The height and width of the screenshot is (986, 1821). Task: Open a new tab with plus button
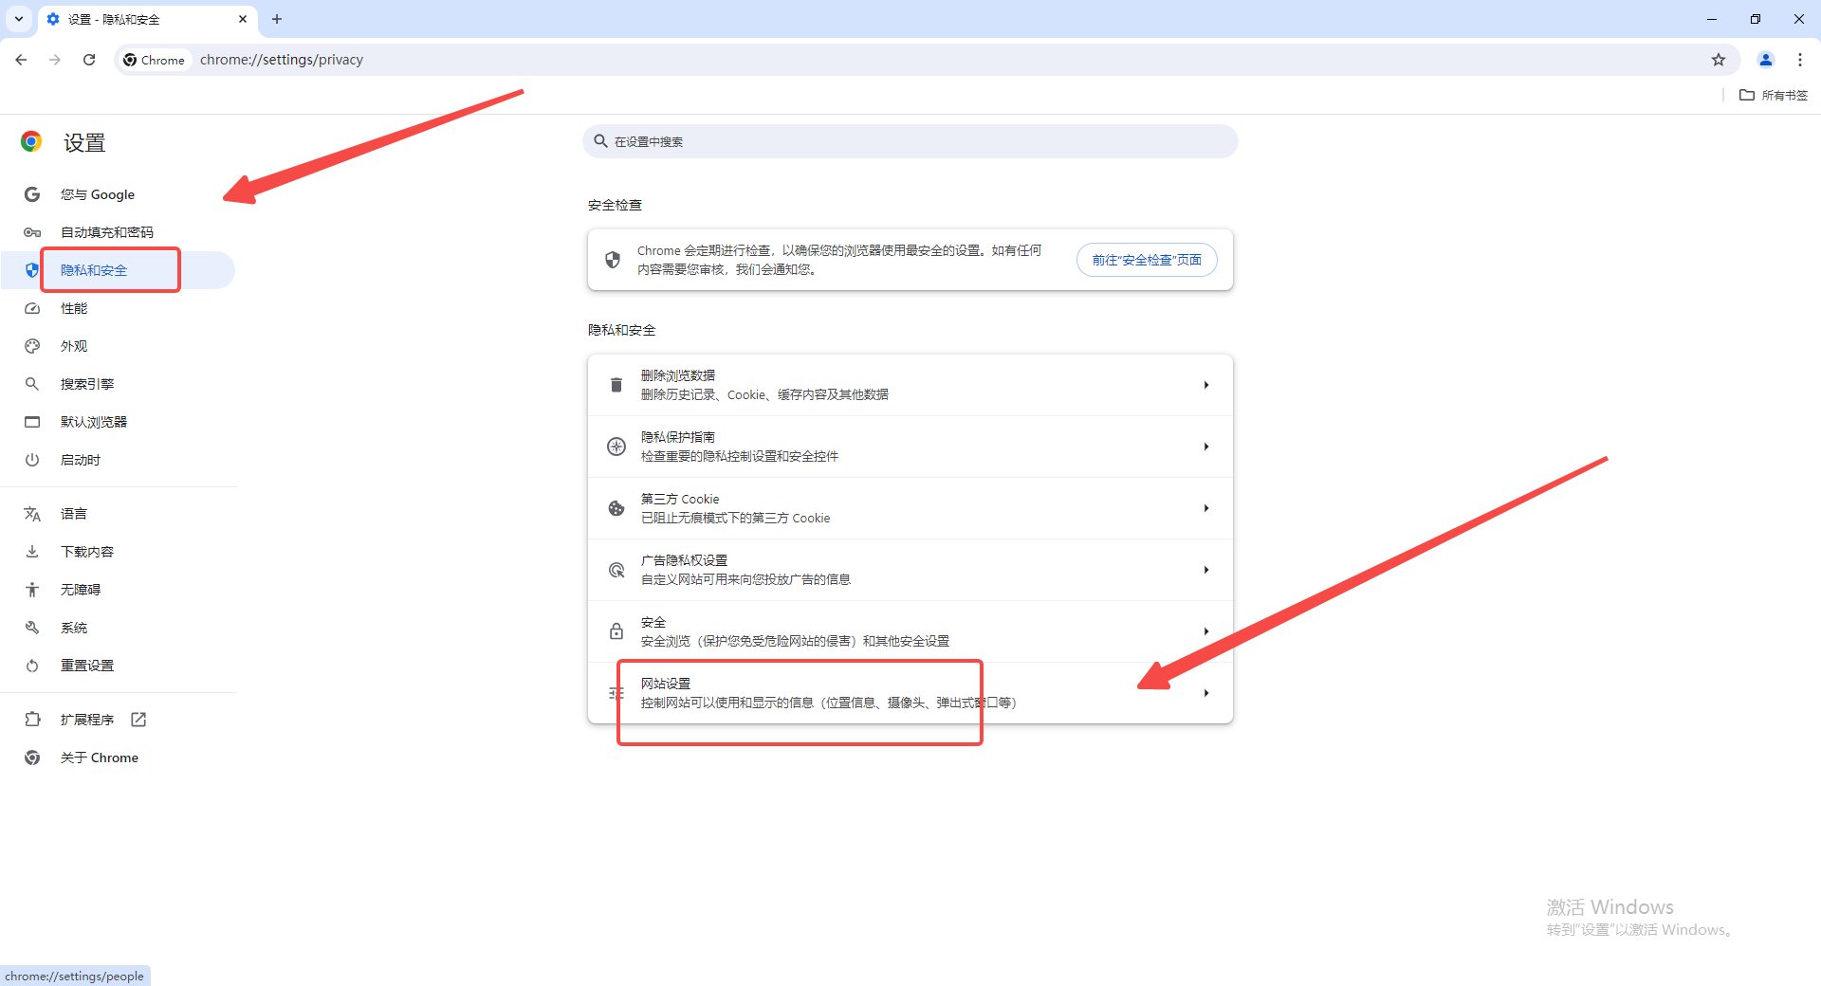(x=277, y=19)
